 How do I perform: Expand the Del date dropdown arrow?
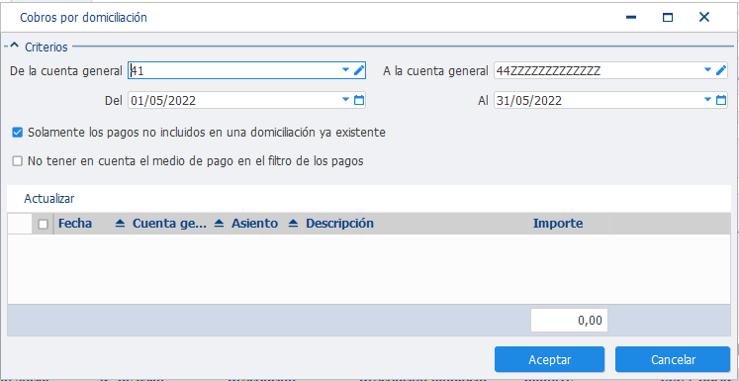click(x=345, y=100)
